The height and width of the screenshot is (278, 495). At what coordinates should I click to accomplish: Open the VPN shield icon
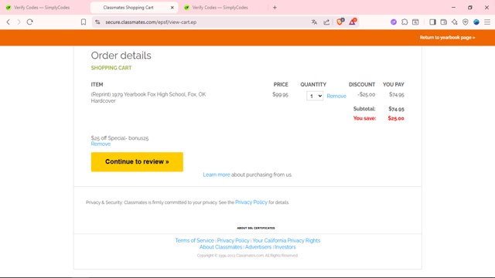466,22
